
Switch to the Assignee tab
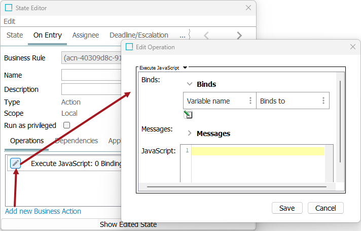86,35
